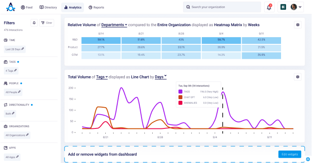Screen dimensions: 312x163
Task: Open the Directory tab
Action: (x=48, y=8)
